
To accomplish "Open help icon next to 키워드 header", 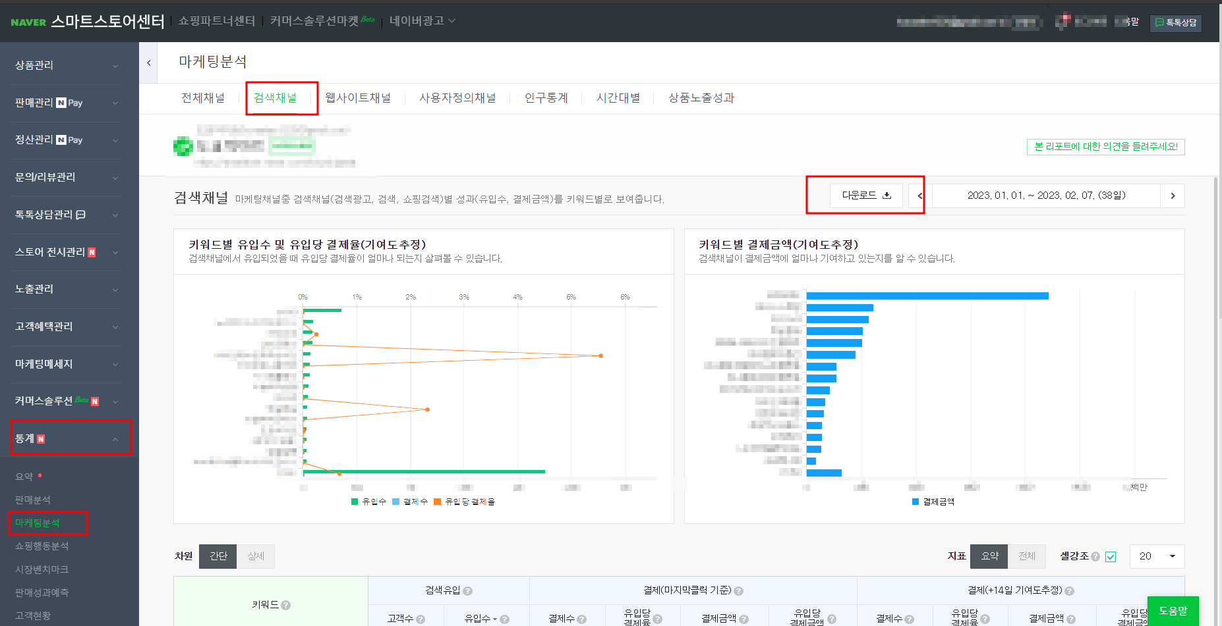I will click(x=286, y=605).
